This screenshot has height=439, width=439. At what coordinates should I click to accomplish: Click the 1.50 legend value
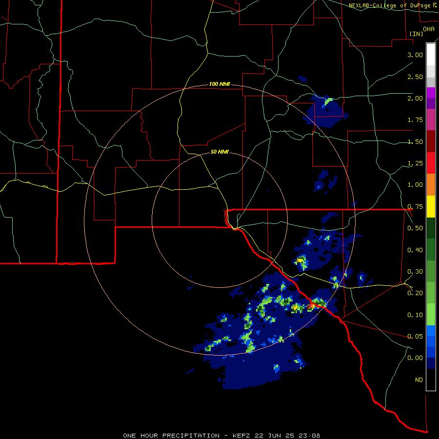(415, 141)
